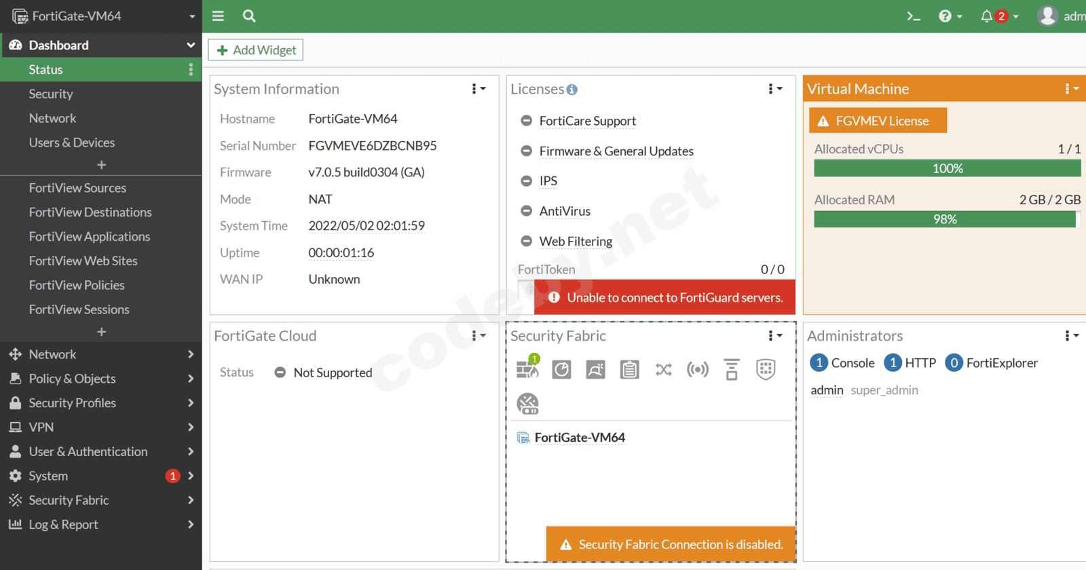
Task: Click the FortiCare Support license link
Action: tap(588, 121)
